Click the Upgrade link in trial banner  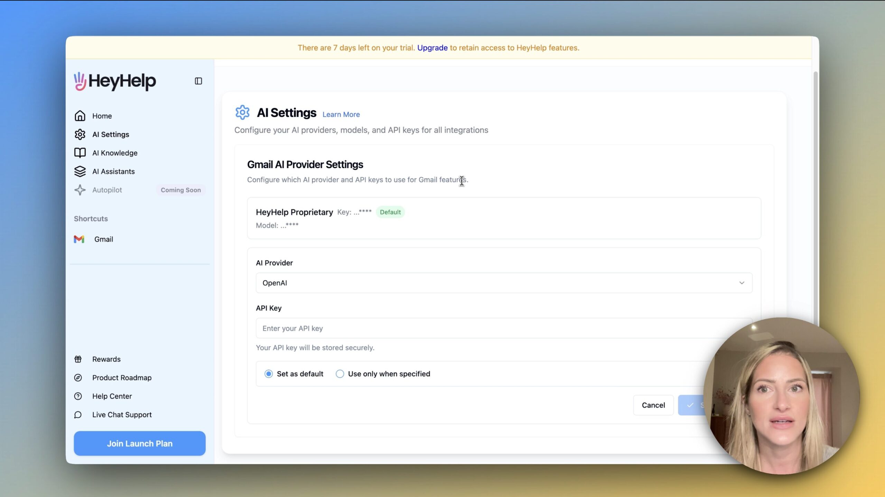click(432, 48)
